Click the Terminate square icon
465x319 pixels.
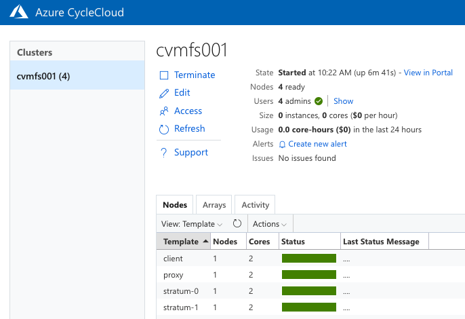(163, 75)
